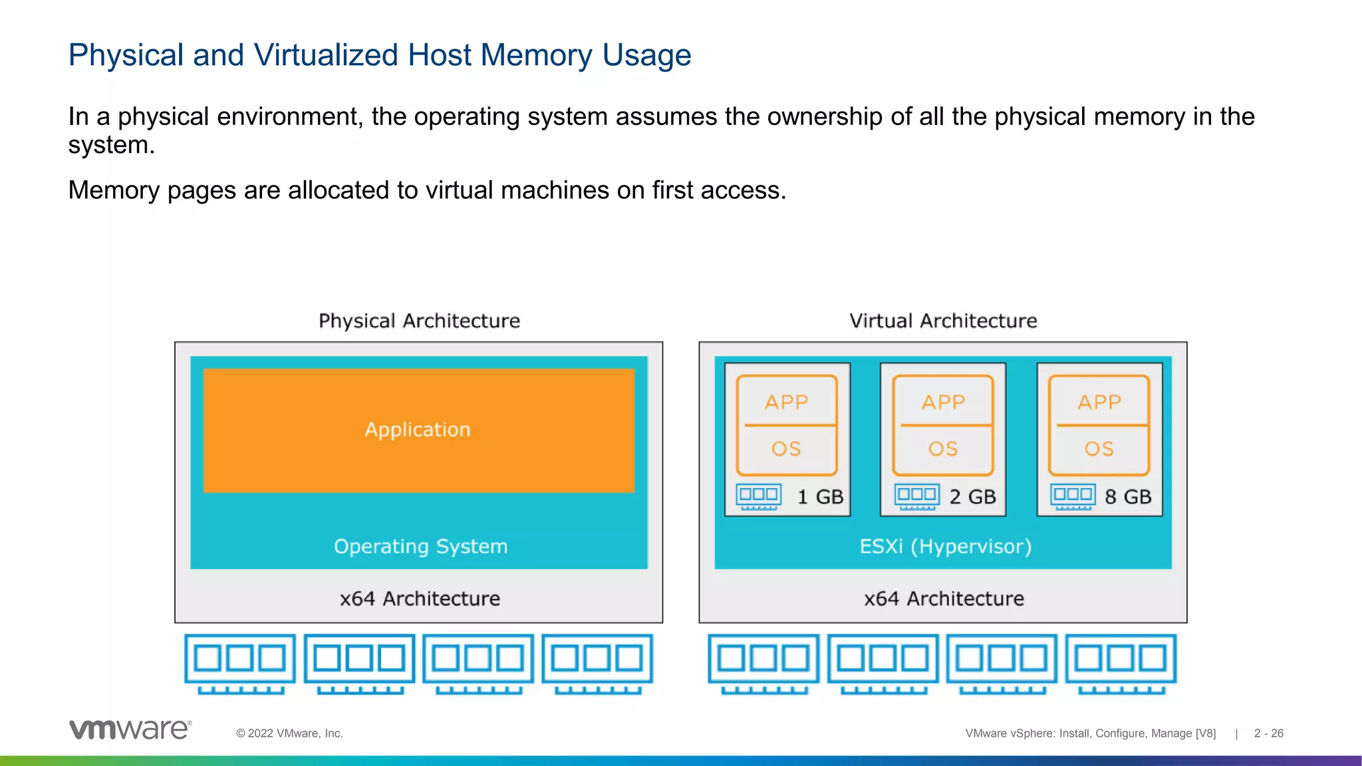Click the 2022 VMware, Inc. copyright text
This screenshot has width=1362, height=766.
click(289, 733)
